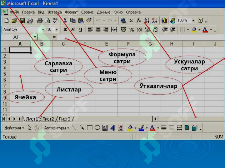Image resolution: width=225 pixels, height=168 pixels.
Task: Toggle underline Ч formatting
Action: pyautogui.click(x=81, y=30)
